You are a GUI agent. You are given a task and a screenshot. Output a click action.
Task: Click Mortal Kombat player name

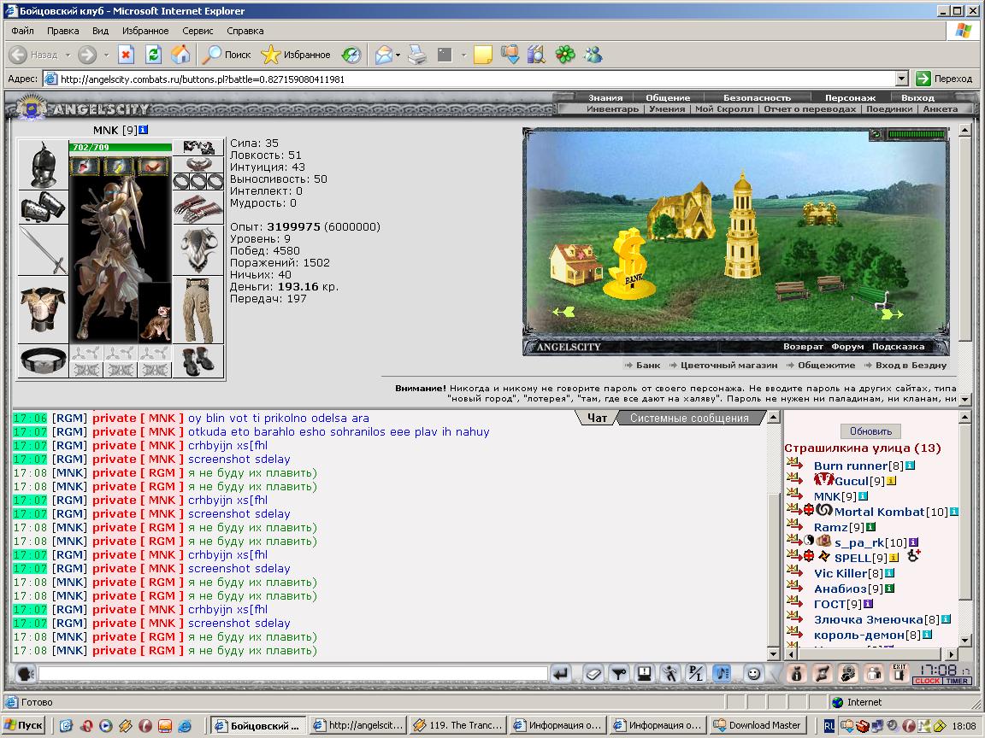[879, 512]
